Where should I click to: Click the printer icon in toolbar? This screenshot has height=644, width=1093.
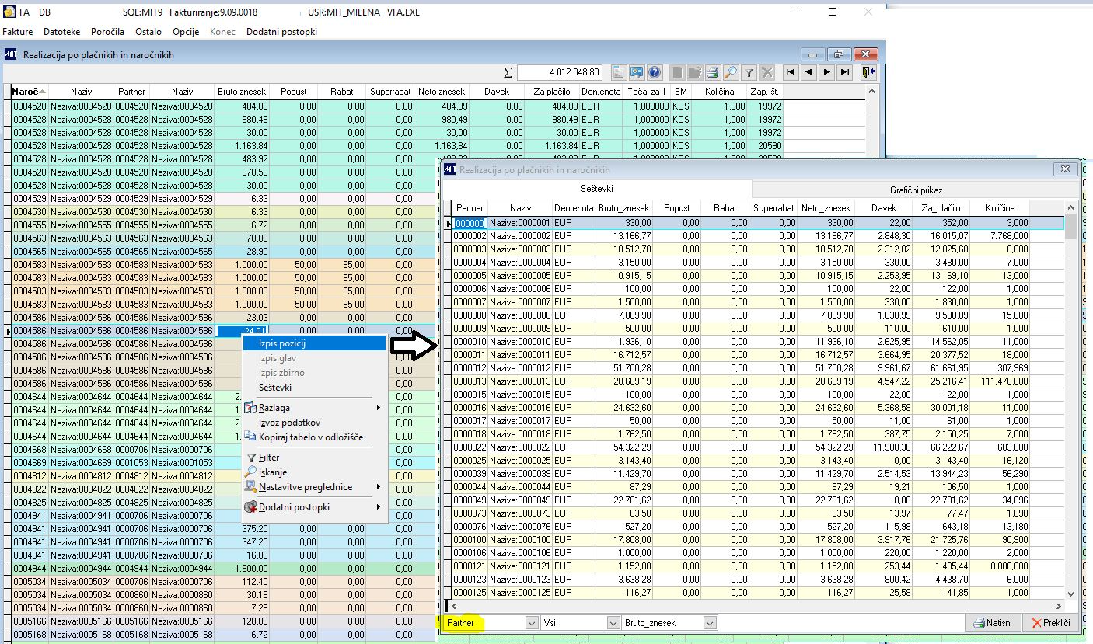pos(711,72)
